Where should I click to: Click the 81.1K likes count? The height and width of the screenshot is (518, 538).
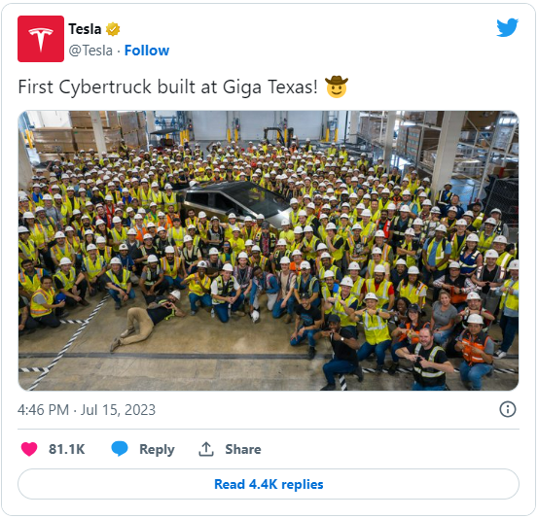(66, 449)
